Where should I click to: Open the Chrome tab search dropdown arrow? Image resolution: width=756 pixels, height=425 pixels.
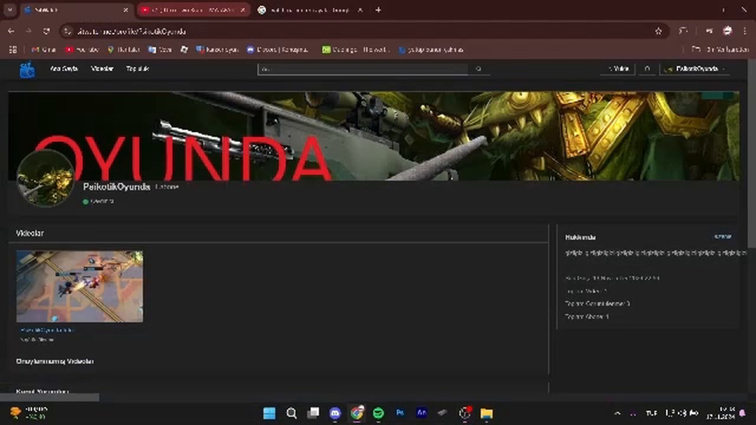tap(9, 10)
